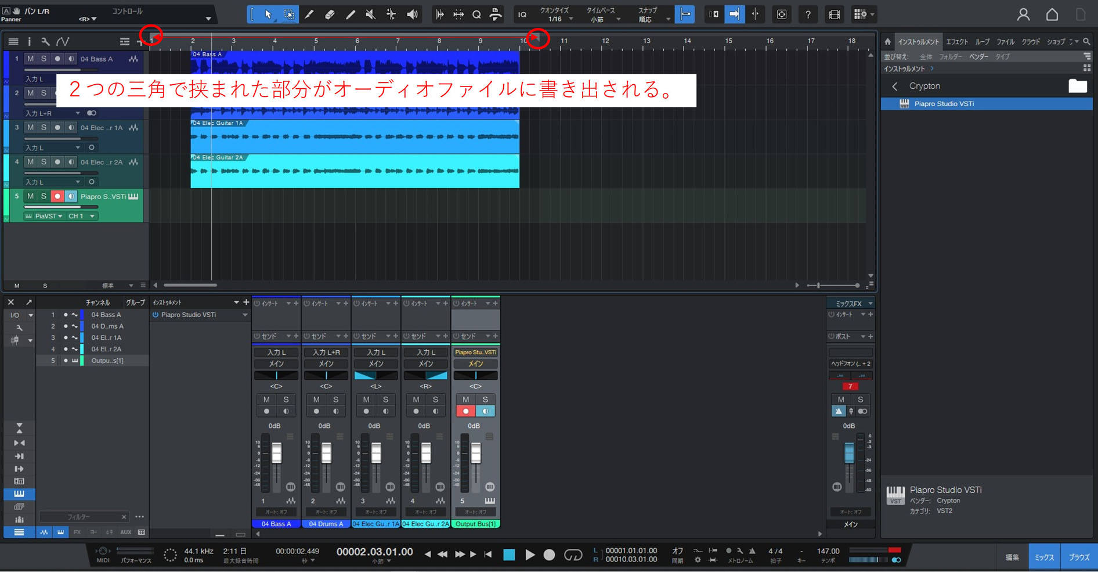
Task: Select the Arrow tool in the toolbar
Action: (x=268, y=15)
